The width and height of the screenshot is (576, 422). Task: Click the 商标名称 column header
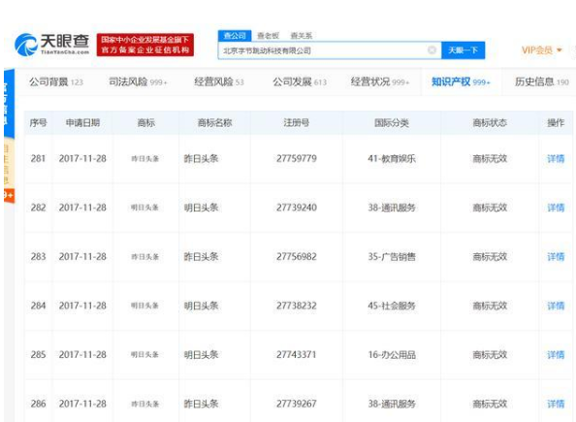click(x=215, y=123)
